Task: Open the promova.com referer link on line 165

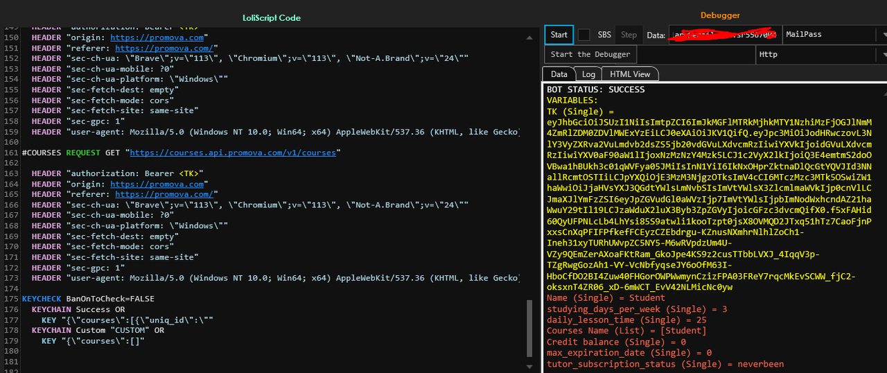Action: [164, 194]
